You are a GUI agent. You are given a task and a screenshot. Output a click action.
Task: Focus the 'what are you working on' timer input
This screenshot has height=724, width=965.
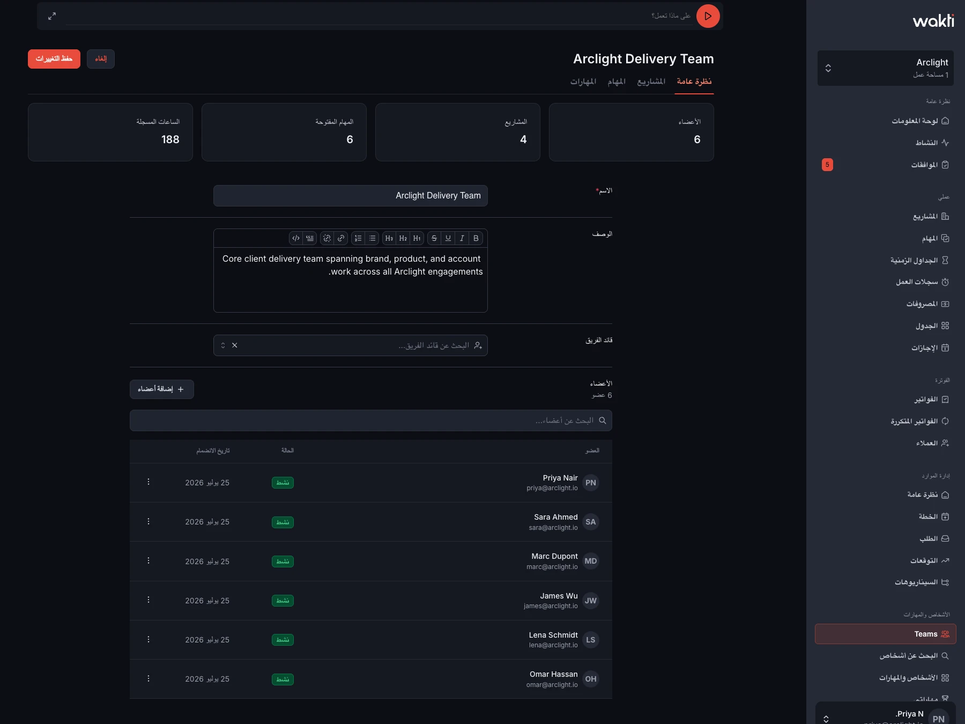(x=379, y=16)
